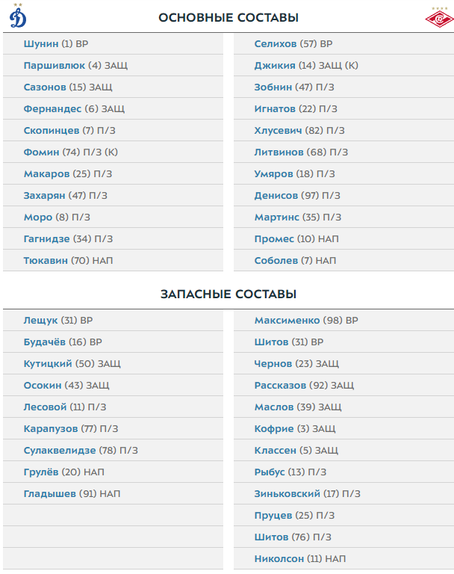Click on Захарян's name
This screenshot has width=454, height=574.
click(x=45, y=196)
